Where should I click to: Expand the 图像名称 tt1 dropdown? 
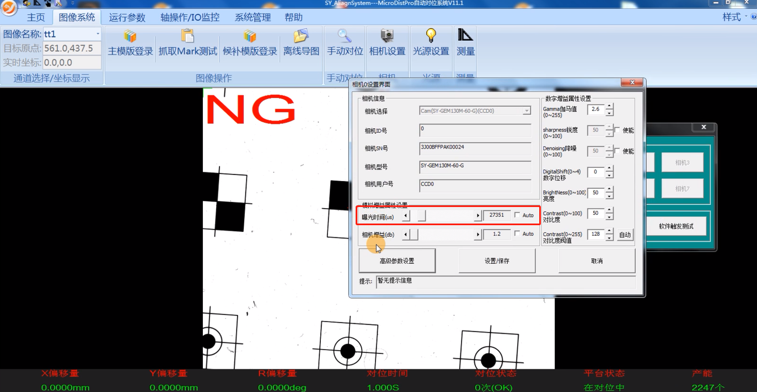(x=98, y=34)
